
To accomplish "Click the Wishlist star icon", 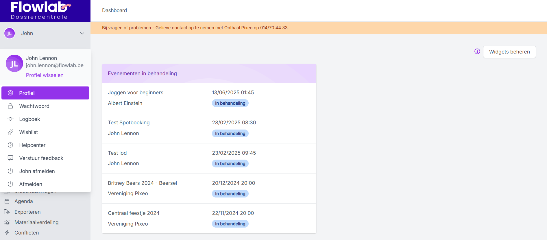I will pos(10,132).
